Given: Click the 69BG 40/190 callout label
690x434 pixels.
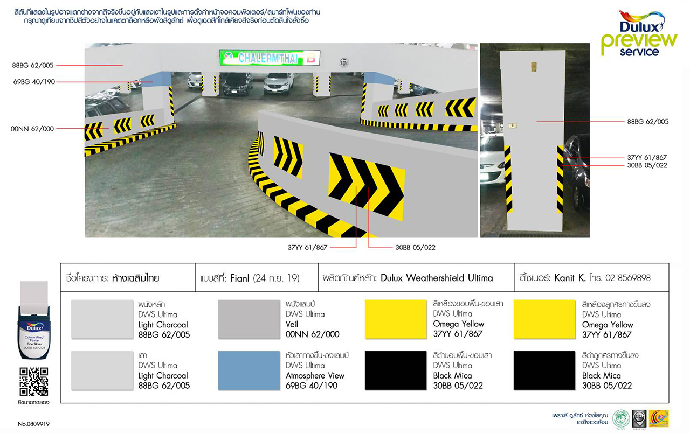Looking at the screenshot, I should (x=33, y=82).
